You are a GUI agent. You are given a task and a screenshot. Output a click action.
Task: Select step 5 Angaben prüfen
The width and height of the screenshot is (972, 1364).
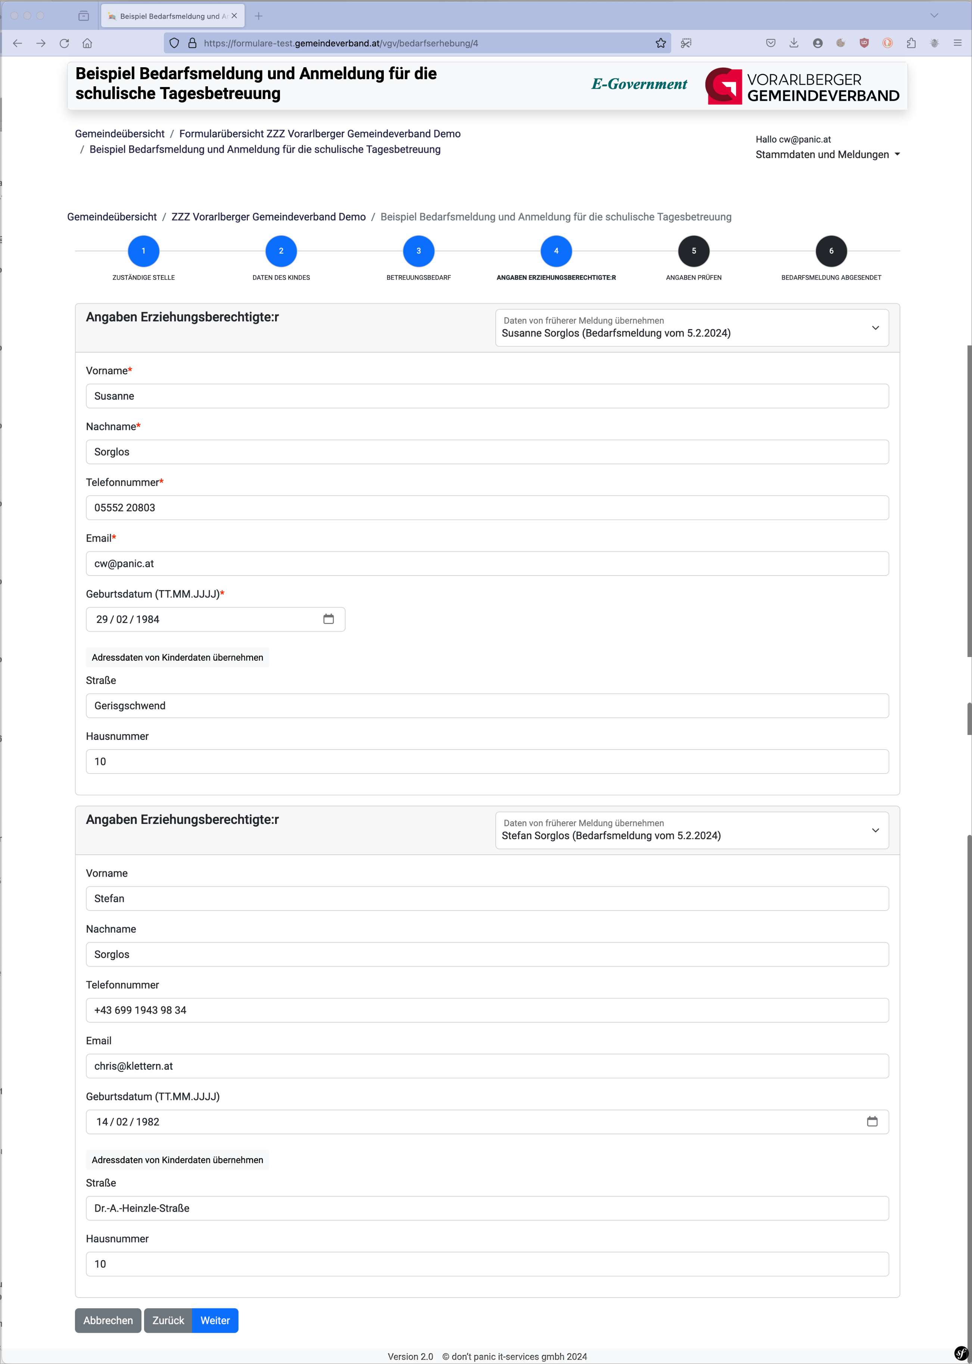point(694,251)
